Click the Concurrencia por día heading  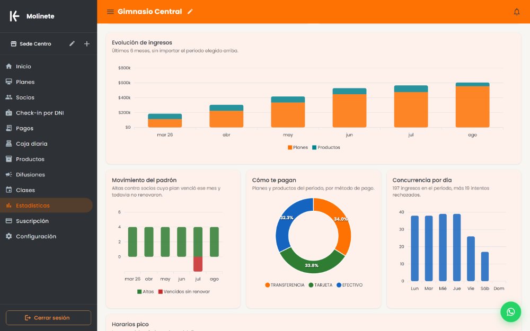pos(422,180)
